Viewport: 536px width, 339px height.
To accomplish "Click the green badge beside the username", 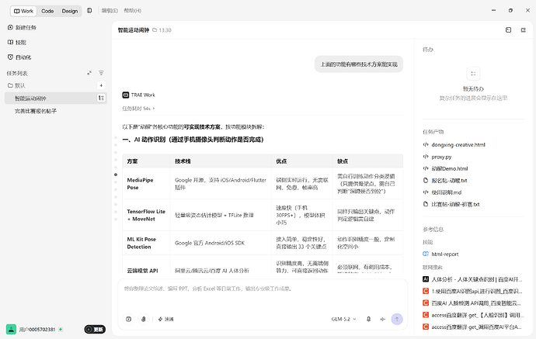I will (61, 330).
